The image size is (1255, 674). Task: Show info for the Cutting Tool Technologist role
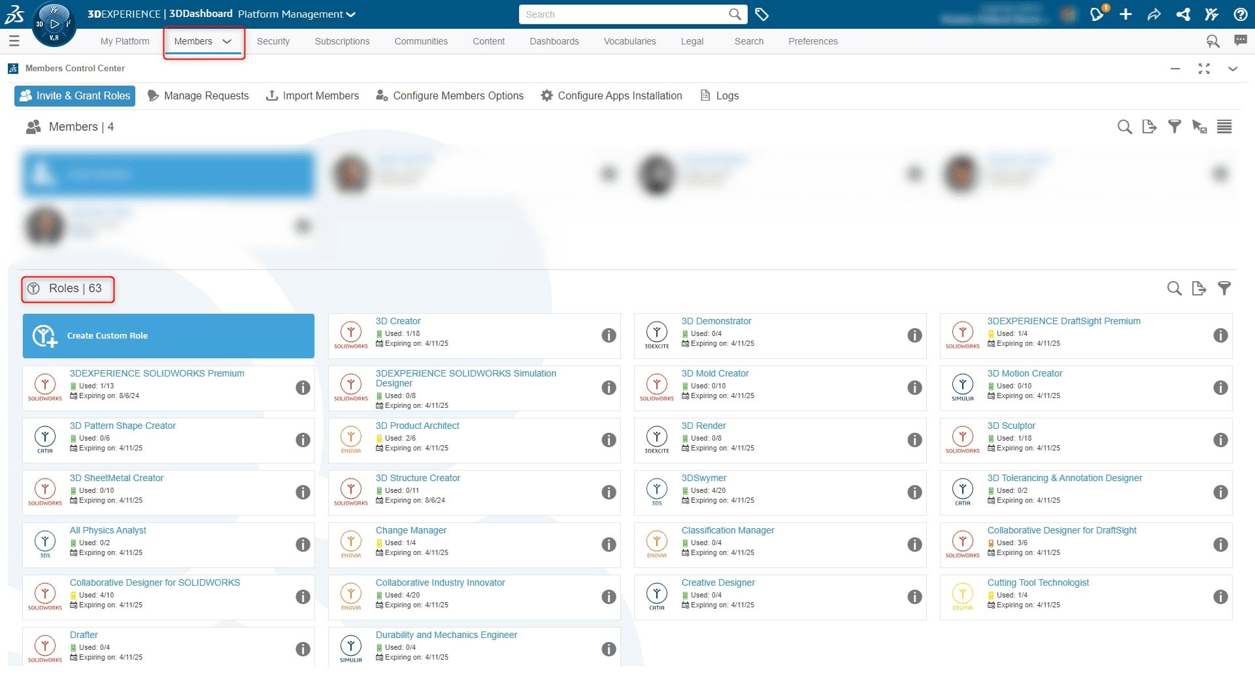click(x=1220, y=597)
